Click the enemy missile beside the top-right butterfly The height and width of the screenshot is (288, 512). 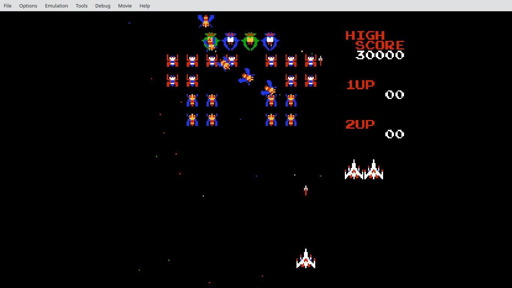click(x=320, y=61)
